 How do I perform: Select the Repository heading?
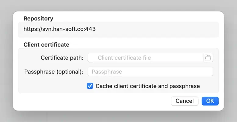tap(38, 18)
